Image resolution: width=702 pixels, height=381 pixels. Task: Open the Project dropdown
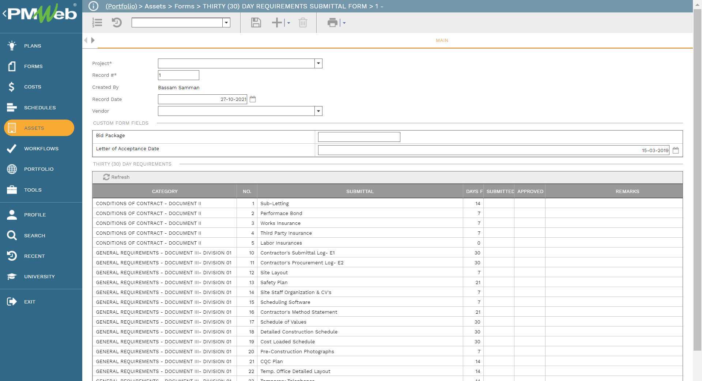[318, 63]
